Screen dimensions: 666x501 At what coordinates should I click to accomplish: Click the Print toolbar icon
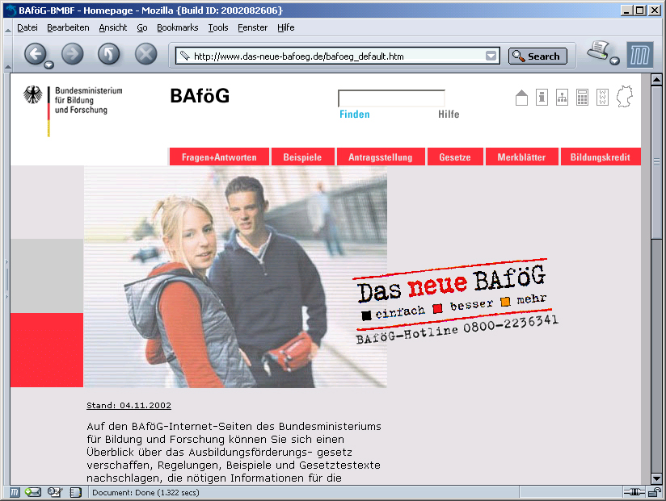pos(597,50)
